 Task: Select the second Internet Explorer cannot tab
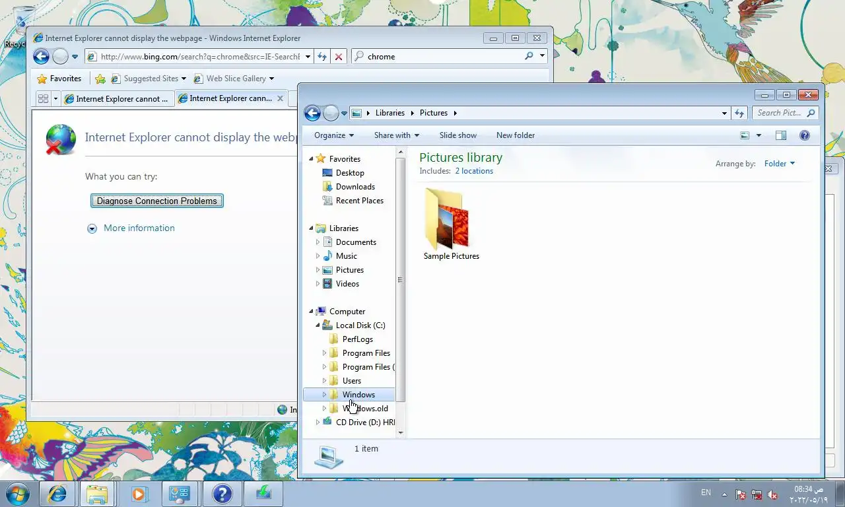230,98
